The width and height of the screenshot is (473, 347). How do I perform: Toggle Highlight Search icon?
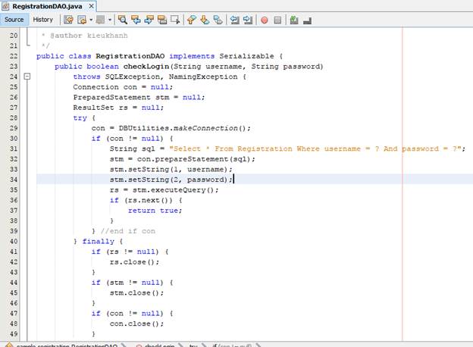(162, 20)
